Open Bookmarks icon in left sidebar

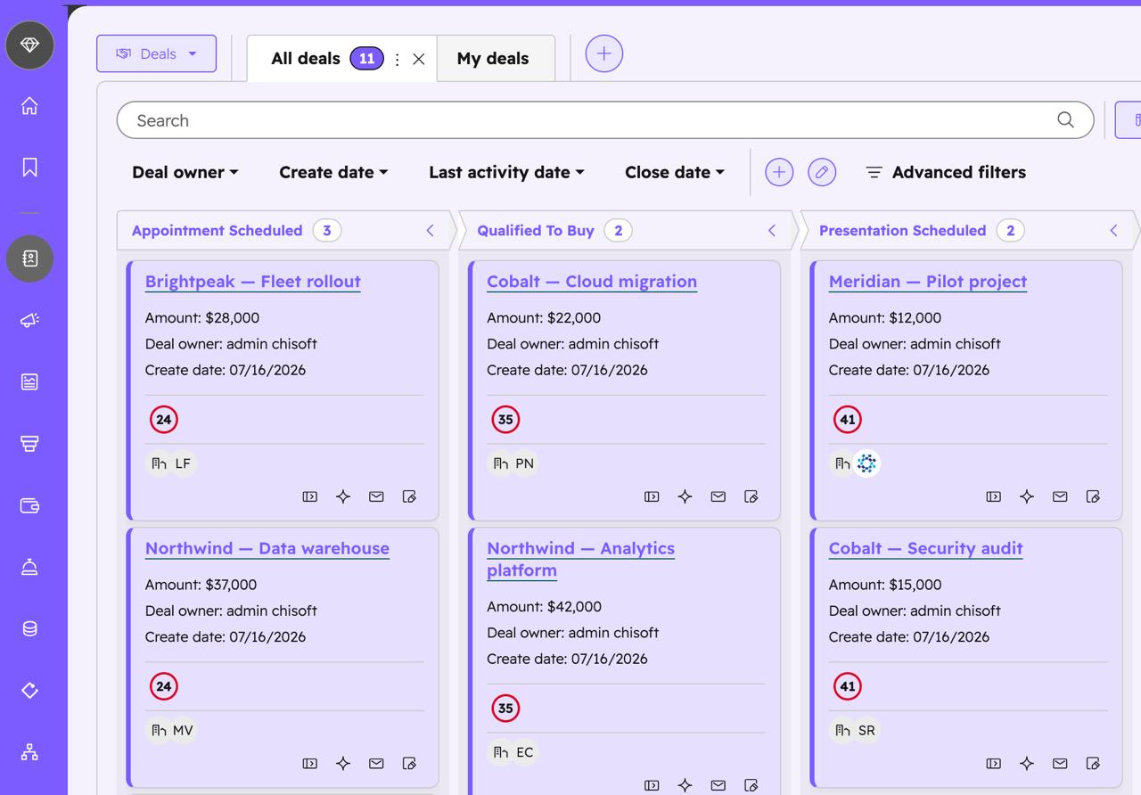pos(29,168)
